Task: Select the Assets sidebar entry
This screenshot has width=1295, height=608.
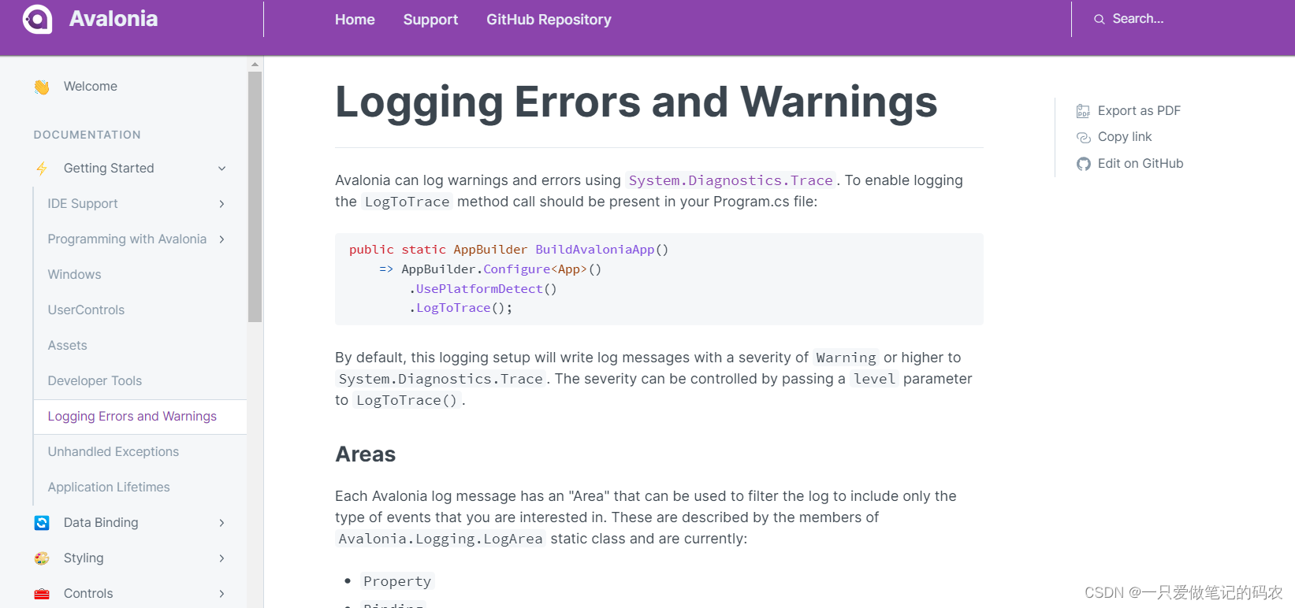Action: [x=67, y=346]
